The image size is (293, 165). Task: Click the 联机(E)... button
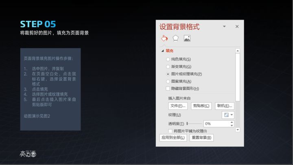[x=224, y=106]
